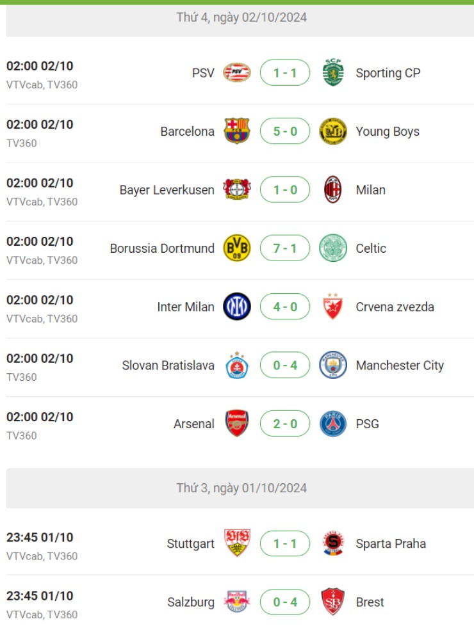This screenshot has width=474, height=626.
Task: Click the Bayer Leverkusen team name
Action: pos(167,190)
